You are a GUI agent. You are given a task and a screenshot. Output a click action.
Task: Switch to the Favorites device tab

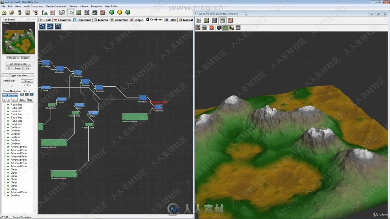[62, 20]
